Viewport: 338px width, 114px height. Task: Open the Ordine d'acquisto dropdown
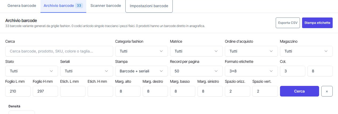(x=251, y=51)
